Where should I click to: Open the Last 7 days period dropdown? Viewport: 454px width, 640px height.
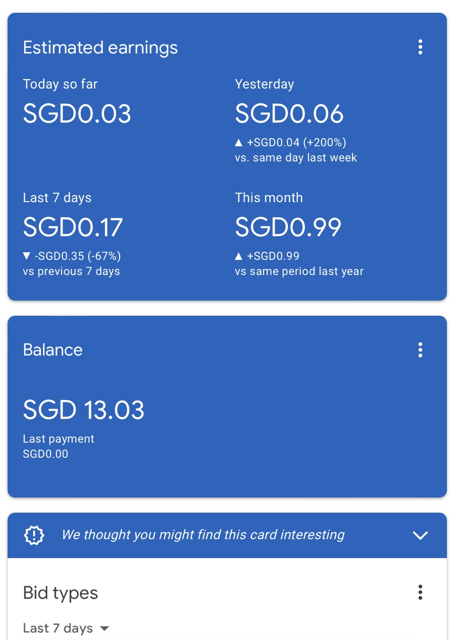[x=66, y=628]
